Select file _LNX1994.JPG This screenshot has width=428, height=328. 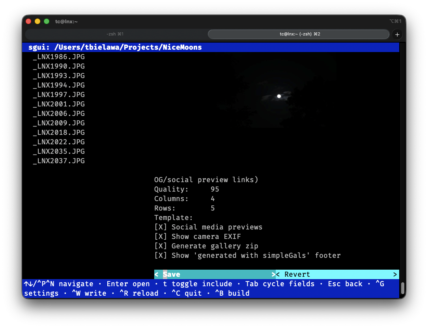(x=59, y=85)
